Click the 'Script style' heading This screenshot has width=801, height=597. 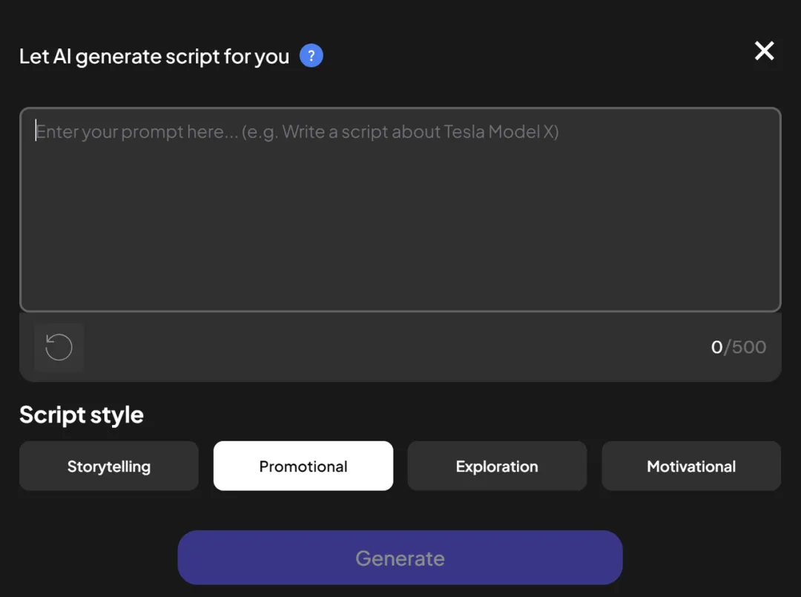(82, 415)
